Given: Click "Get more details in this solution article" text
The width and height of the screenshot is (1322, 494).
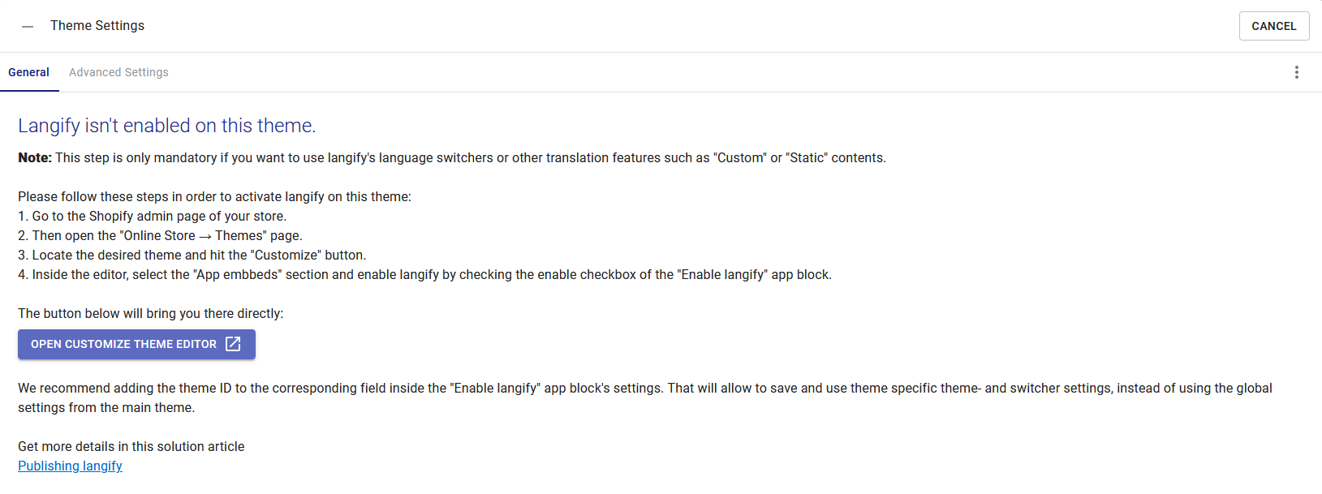Looking at the screenshot, I should click(x=131, y=446).
